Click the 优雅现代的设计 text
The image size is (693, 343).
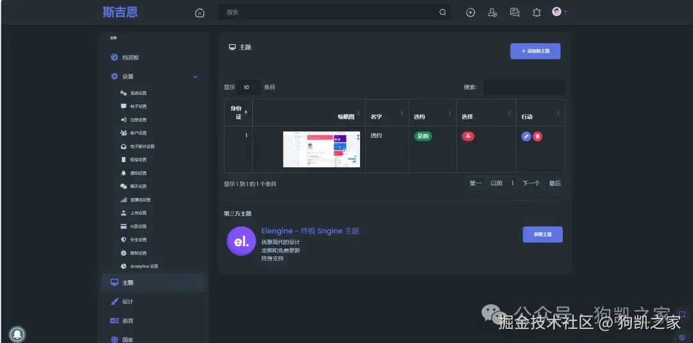pyautogui.click(x=280, y=242)
